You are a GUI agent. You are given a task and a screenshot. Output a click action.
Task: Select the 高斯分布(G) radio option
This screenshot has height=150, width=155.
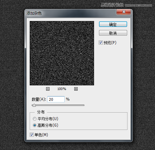tap(35, 125)
